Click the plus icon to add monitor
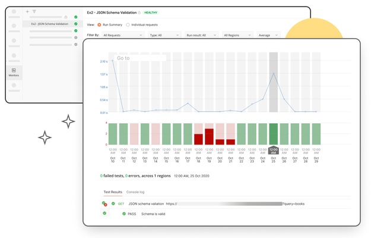 27,11
